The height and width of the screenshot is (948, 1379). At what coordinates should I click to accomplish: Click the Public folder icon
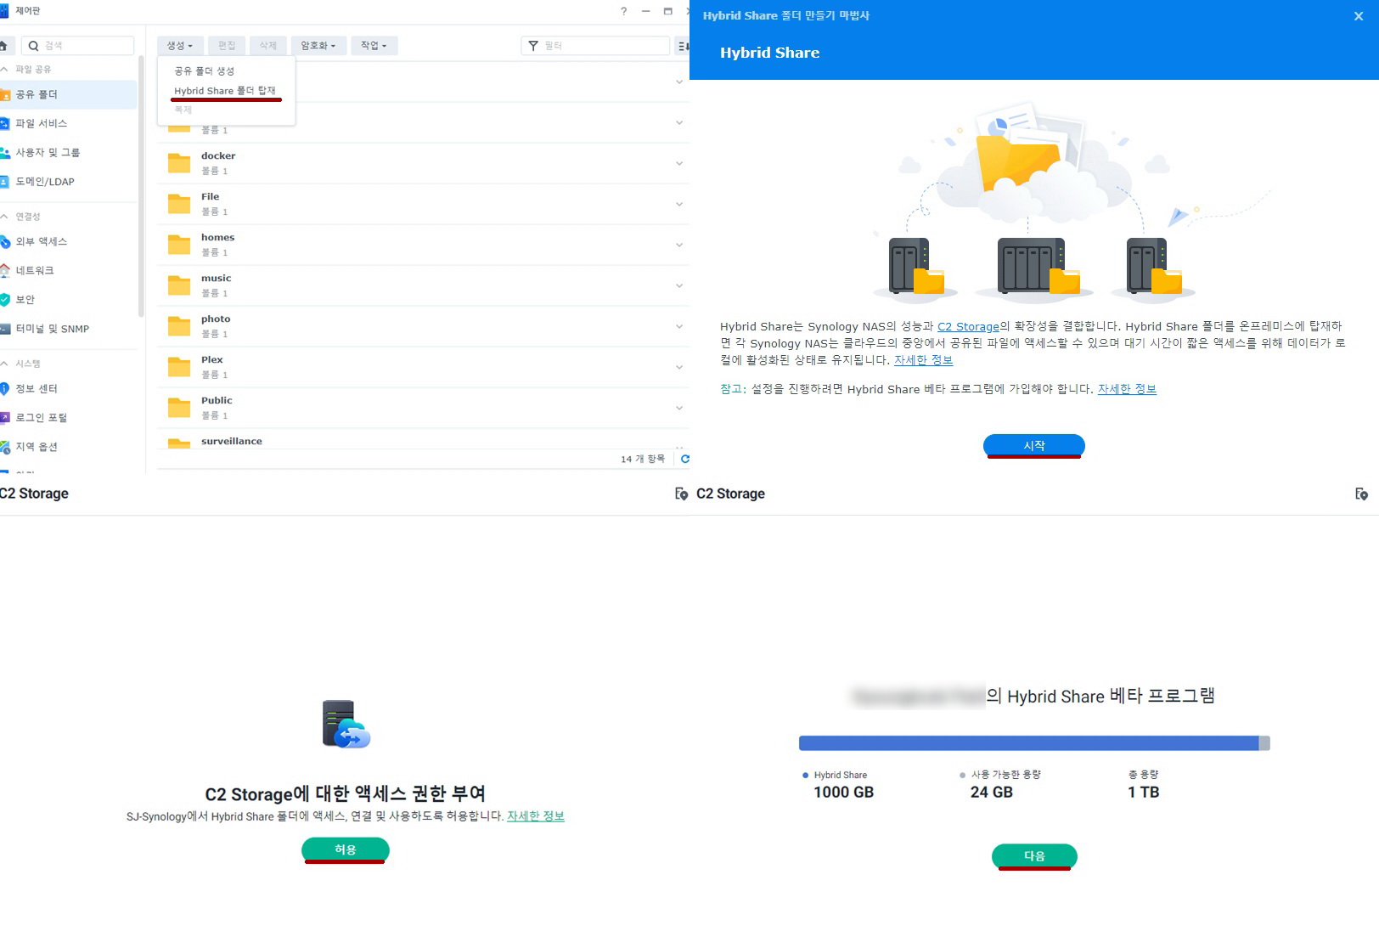(179, 408)
